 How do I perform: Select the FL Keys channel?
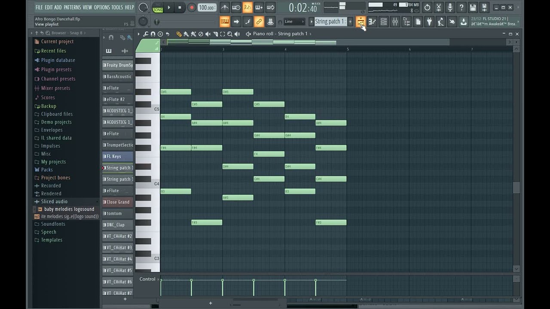coord(118,156)
